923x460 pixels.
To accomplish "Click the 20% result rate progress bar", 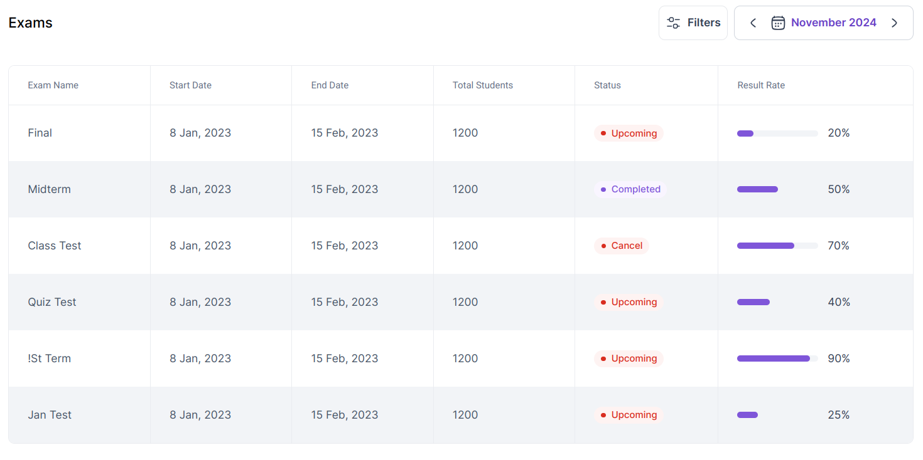I will 777,133.
